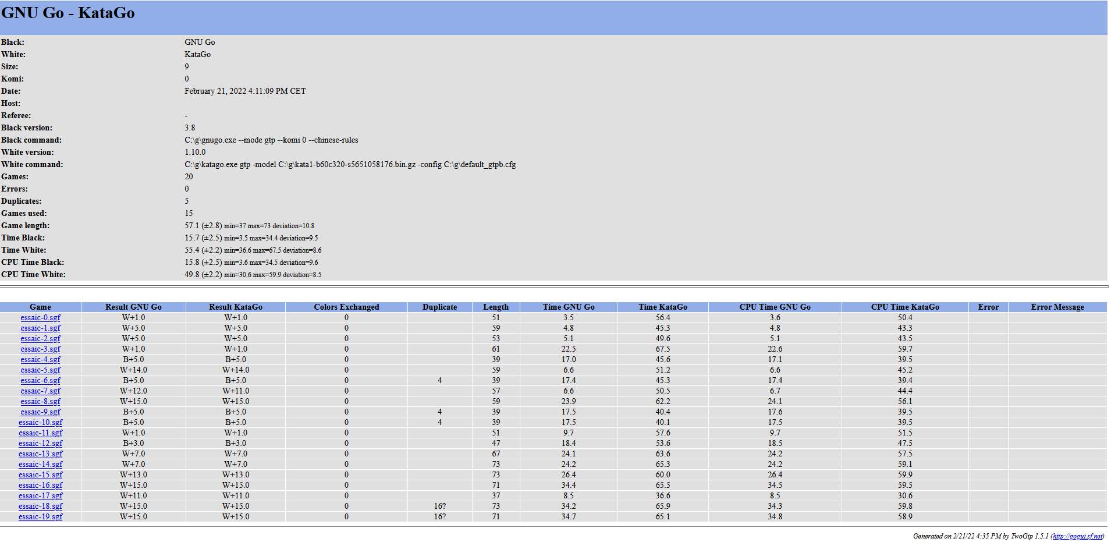The image size is (1111, 542).
Task: Open the essaic-8.sgf game record
Action: [x=40, y=402]
